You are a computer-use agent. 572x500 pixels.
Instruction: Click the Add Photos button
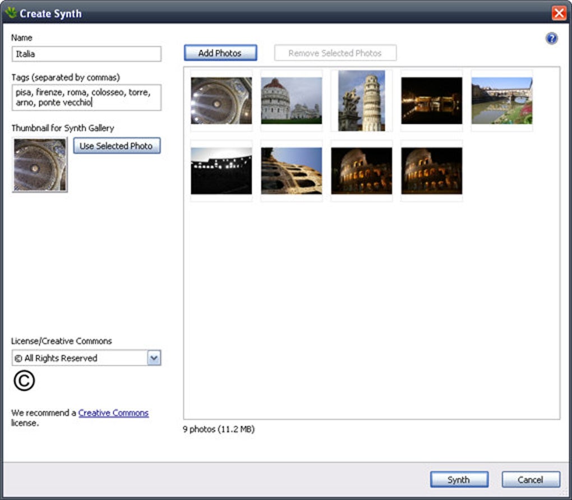click(x=220, y=53)
